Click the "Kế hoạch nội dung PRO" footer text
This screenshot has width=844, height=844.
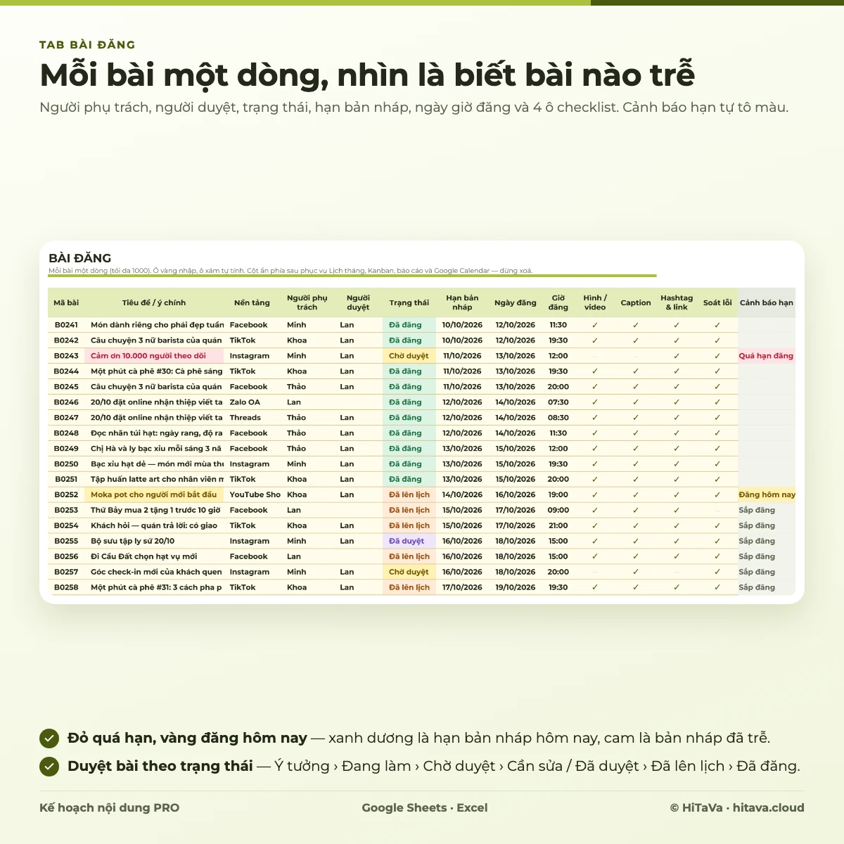110,808
